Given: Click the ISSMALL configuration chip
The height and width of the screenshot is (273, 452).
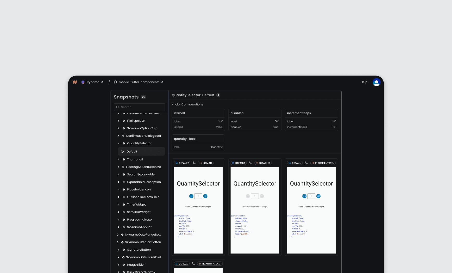Looking at the screenshot, I should (x=206, y=163).
